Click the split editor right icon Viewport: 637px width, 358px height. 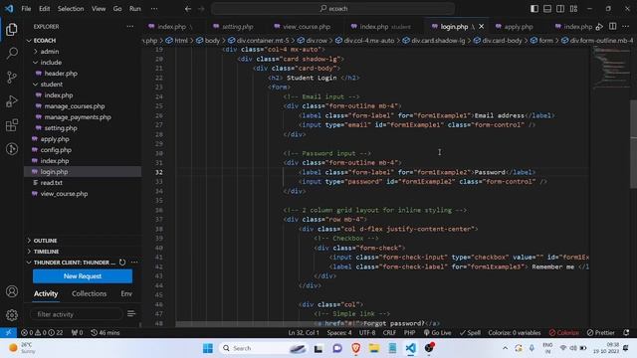point(613,27)
